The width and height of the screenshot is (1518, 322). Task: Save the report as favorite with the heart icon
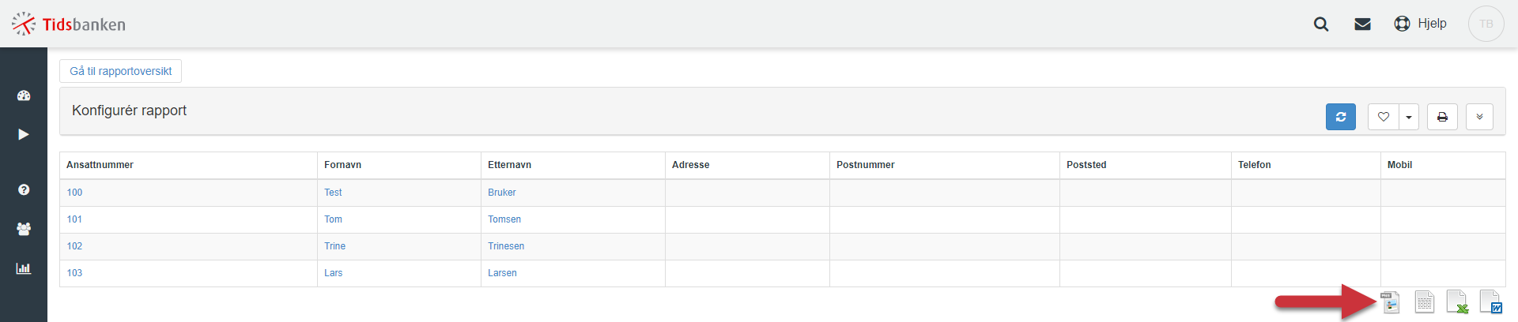(x=1383, y=117)
